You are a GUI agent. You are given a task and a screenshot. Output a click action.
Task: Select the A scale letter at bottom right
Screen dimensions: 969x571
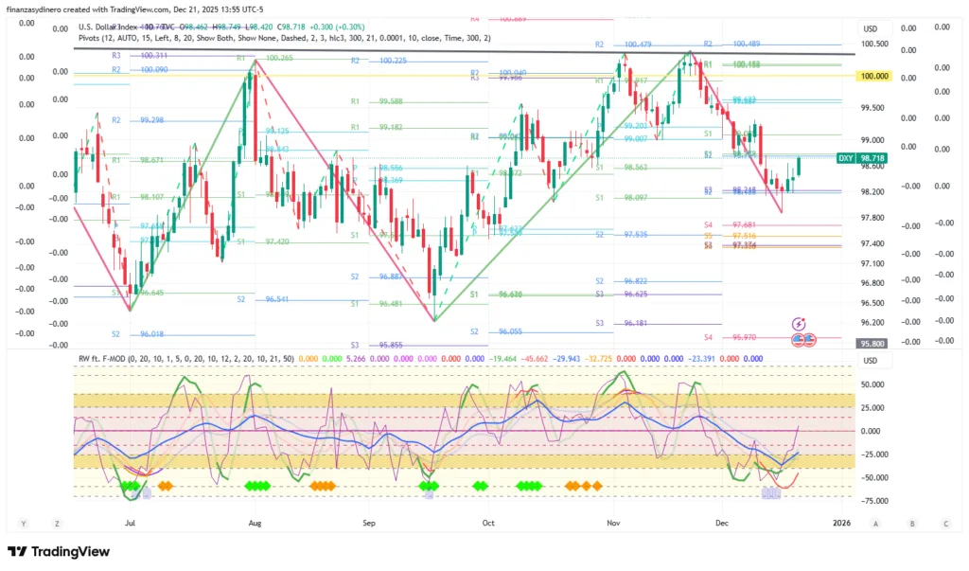876,523
